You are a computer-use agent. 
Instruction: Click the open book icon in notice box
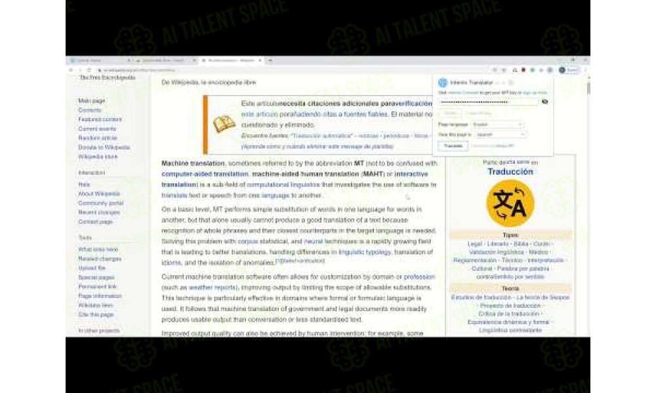click(224, 124)
